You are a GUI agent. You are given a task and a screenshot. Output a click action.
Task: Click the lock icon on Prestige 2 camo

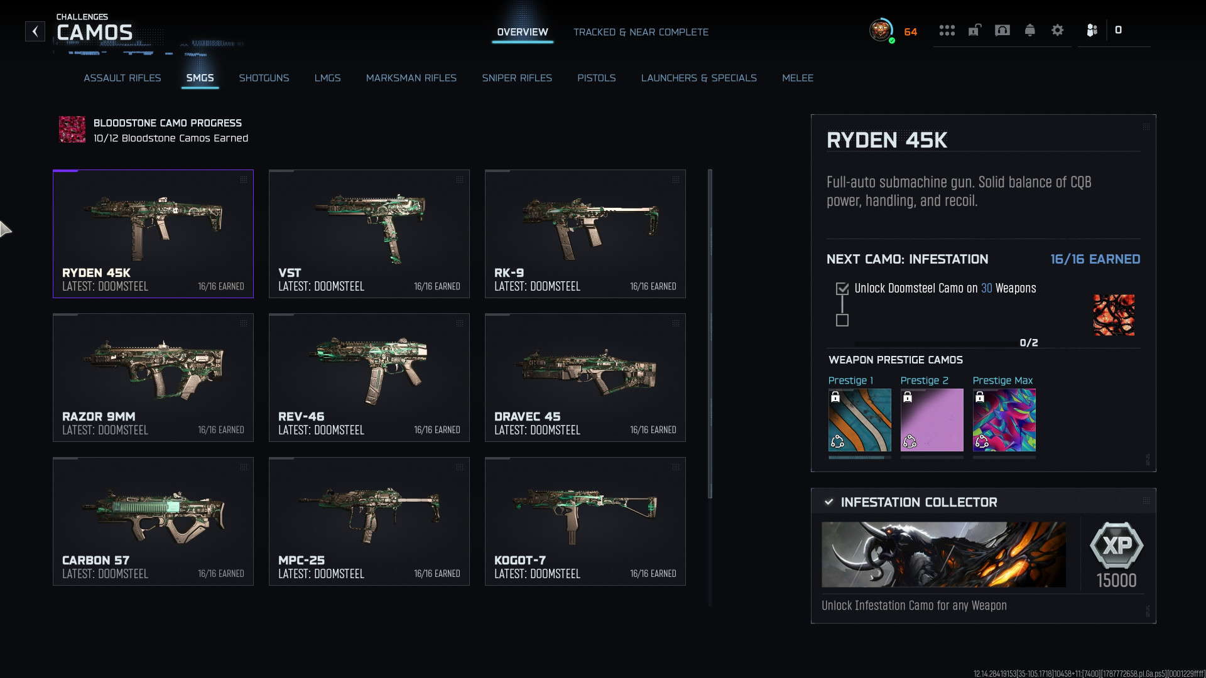908,397
